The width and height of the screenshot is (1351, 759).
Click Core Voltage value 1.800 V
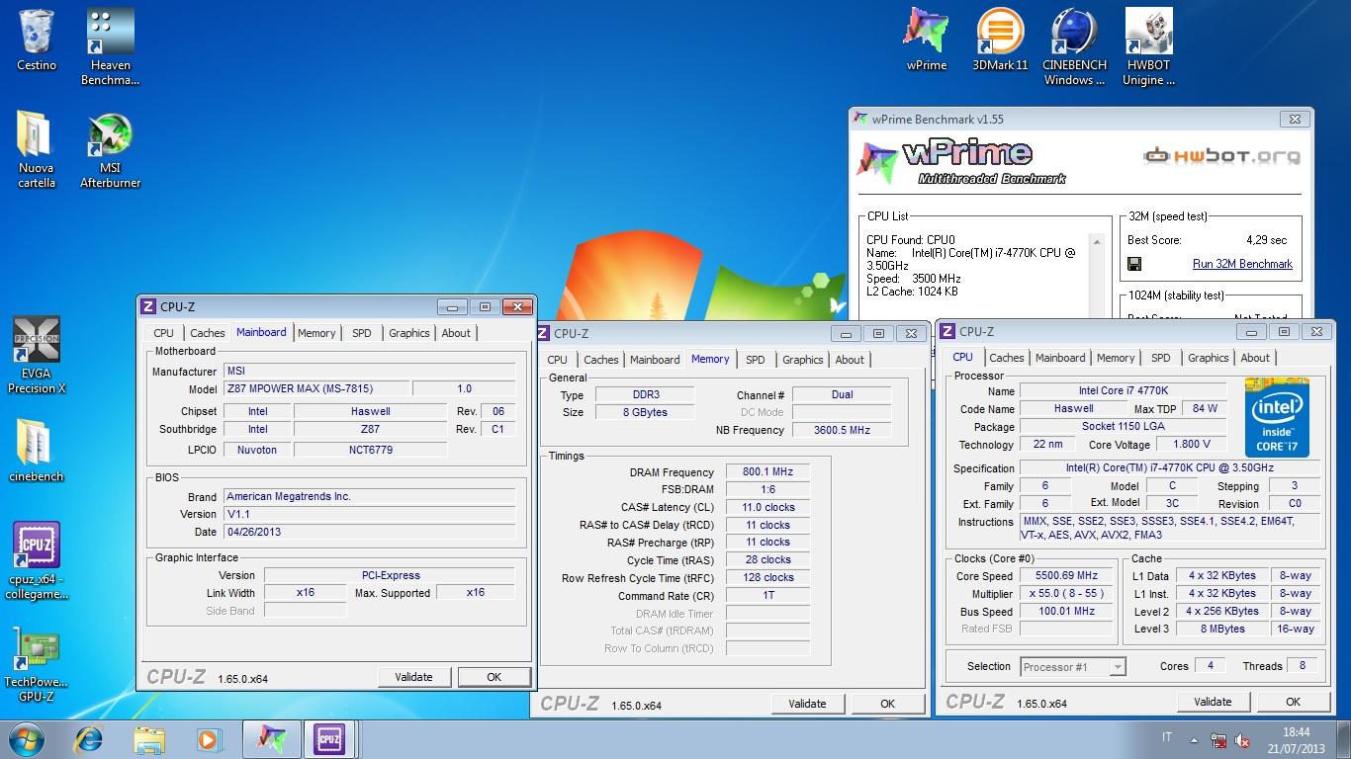pyautogui.click(x=1191, y=445)
